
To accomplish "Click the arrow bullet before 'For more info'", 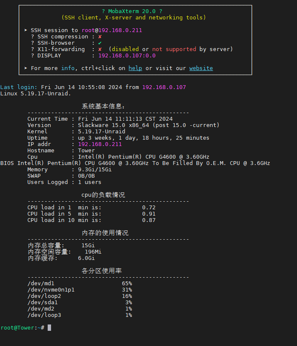I will coord(26,68).
